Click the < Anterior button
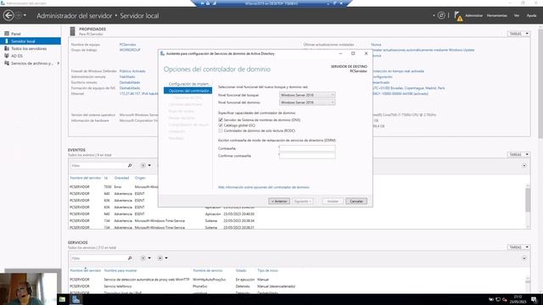 (279, 201)
